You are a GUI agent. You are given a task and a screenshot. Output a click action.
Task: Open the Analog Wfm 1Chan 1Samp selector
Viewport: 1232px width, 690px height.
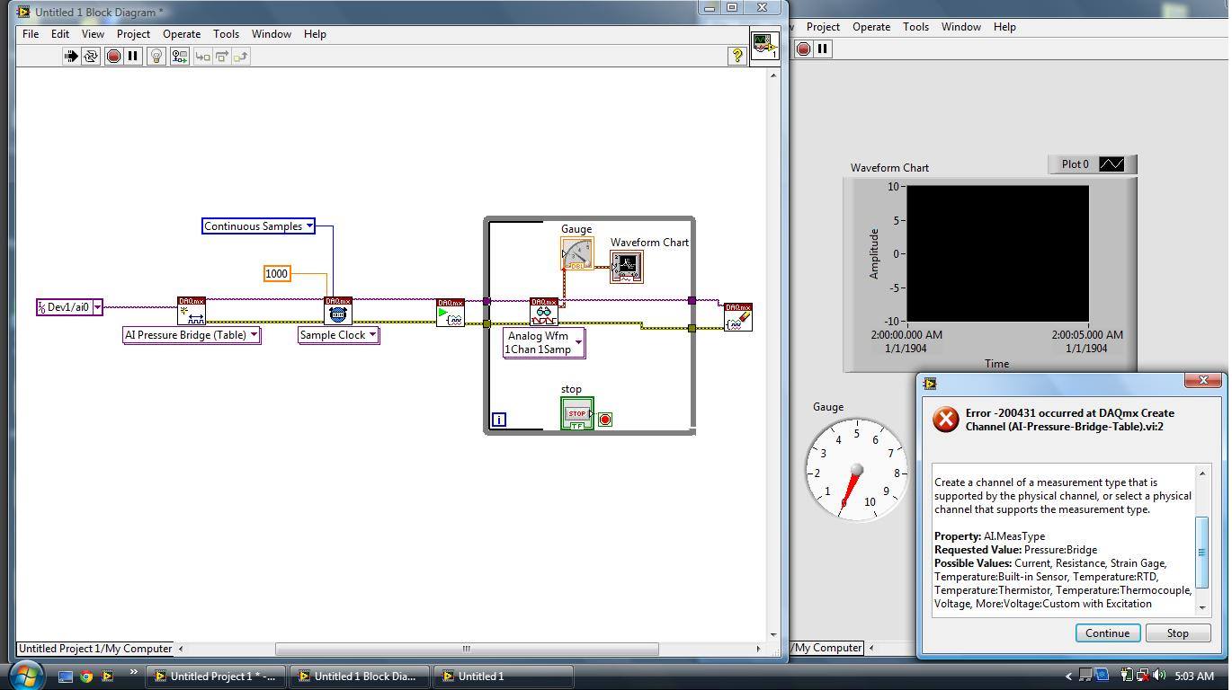(578, 342)
